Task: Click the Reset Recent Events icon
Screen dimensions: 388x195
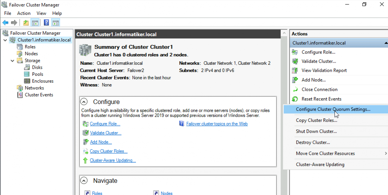Action: 295,99
